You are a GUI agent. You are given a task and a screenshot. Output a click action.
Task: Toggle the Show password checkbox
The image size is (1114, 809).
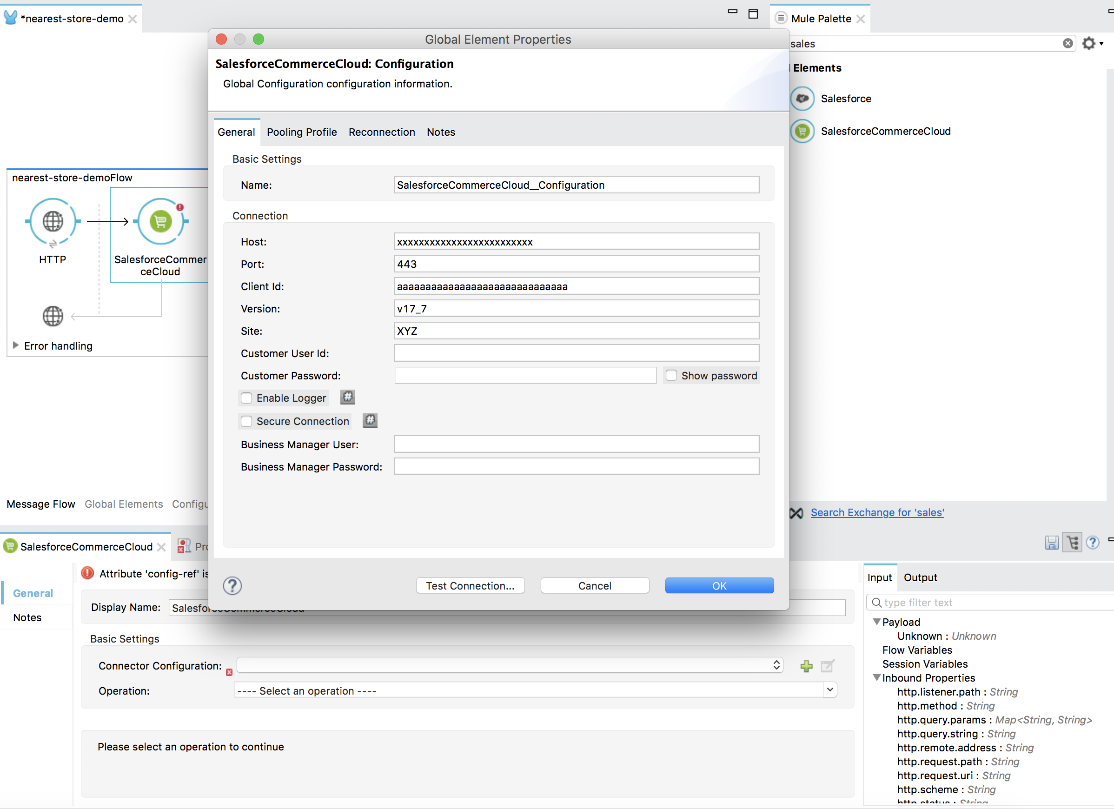(671, 375)
